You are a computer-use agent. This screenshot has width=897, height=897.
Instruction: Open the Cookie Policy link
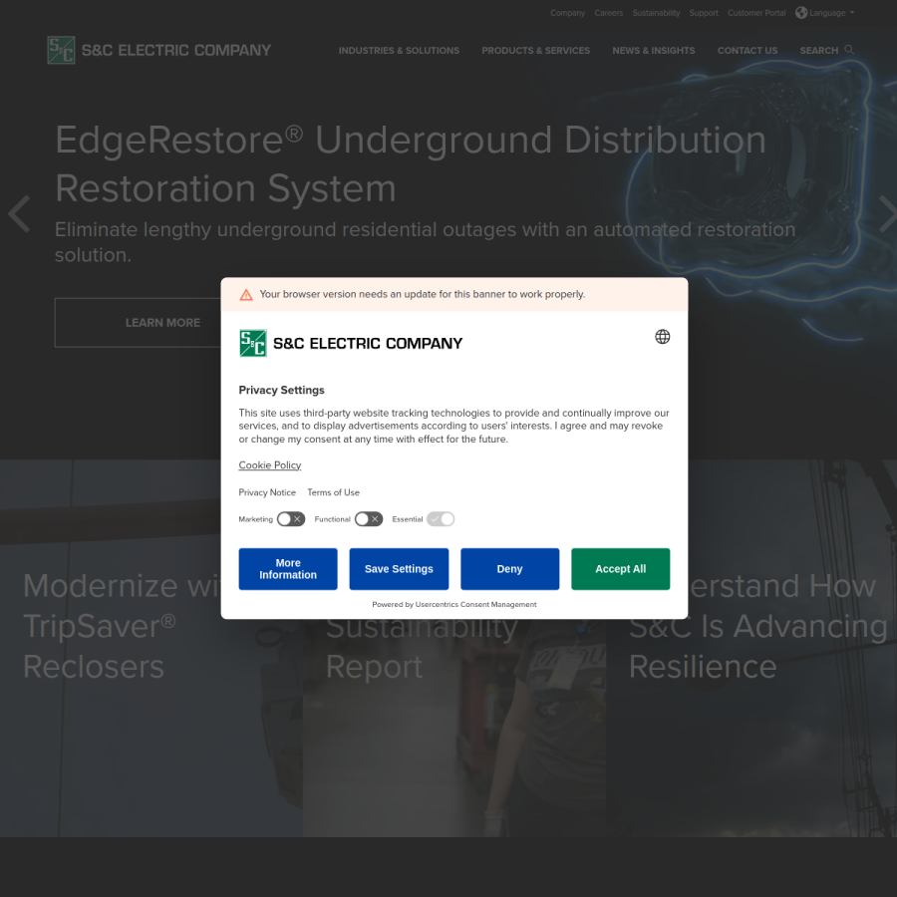click(270, 465)
